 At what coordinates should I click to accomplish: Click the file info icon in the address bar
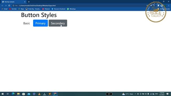pyautogui.click(x=13, y=6)
